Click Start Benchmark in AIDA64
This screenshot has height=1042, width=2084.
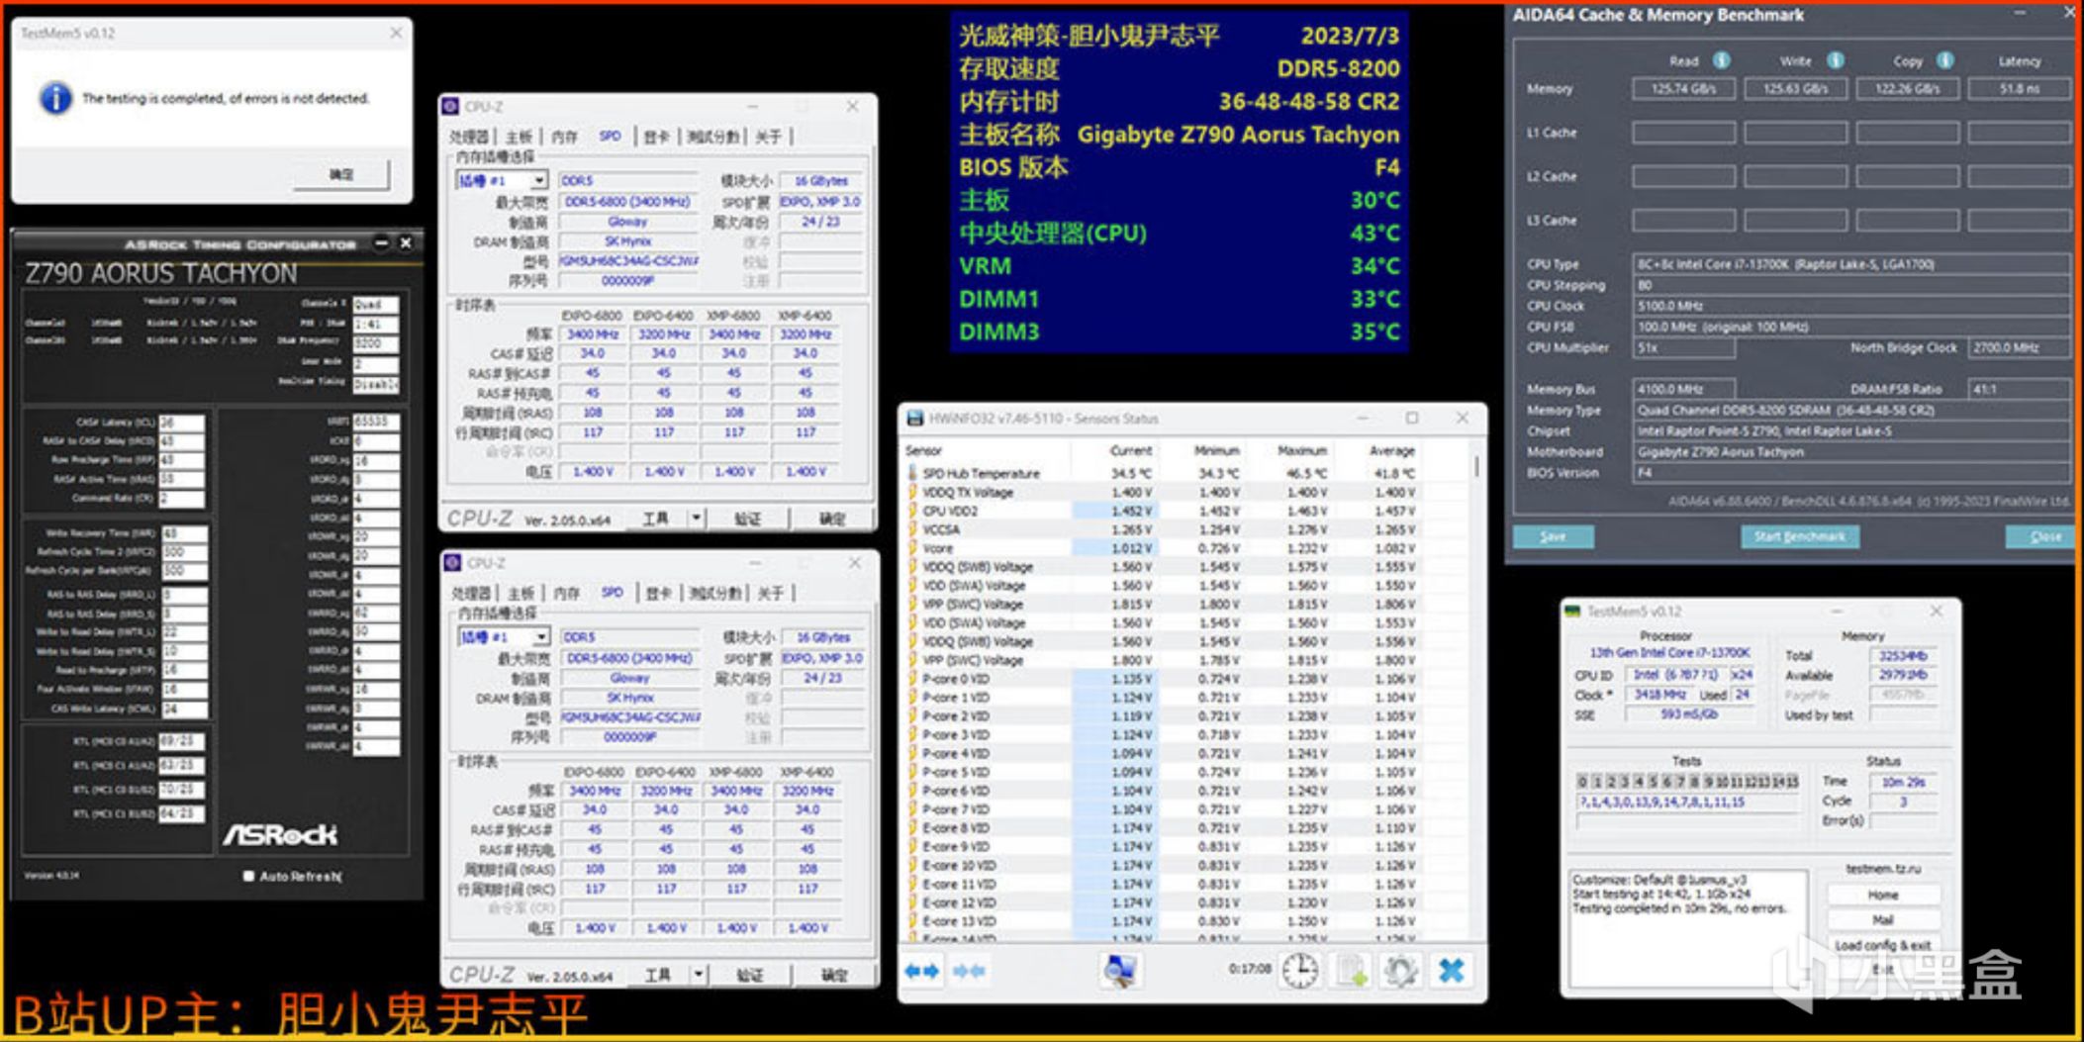click(1799, 536)
